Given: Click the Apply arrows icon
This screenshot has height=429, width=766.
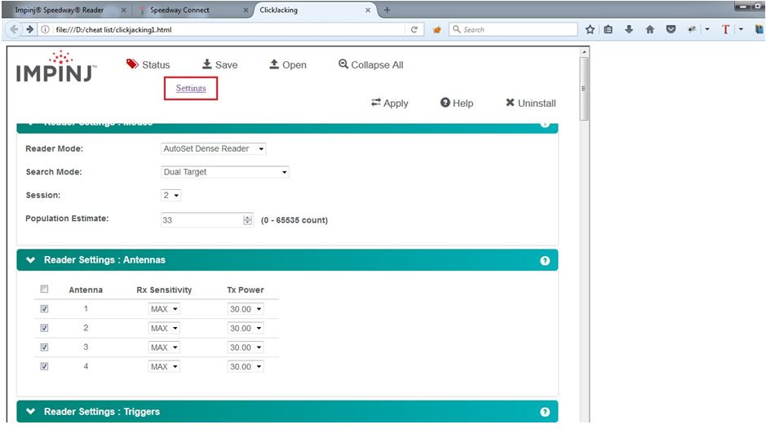Looking at the screenshot, I should (x=376, y=103).
